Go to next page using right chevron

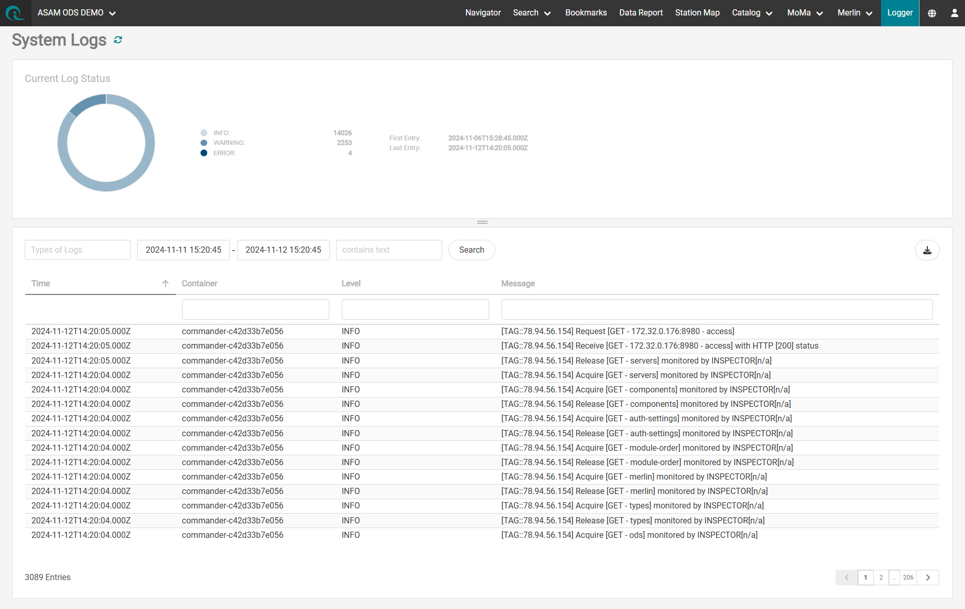click(928, 578)
